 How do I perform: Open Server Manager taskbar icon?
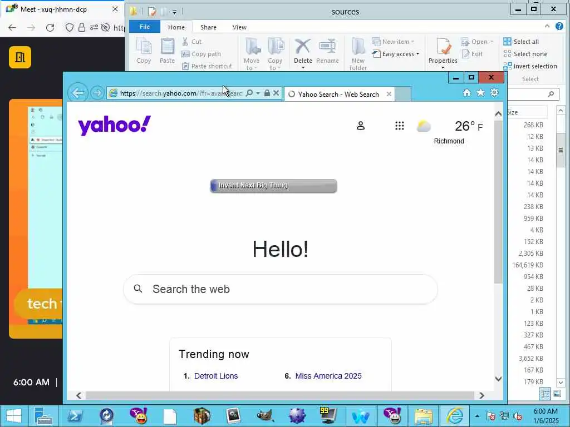pyautogui.click(x=43, y=416)
